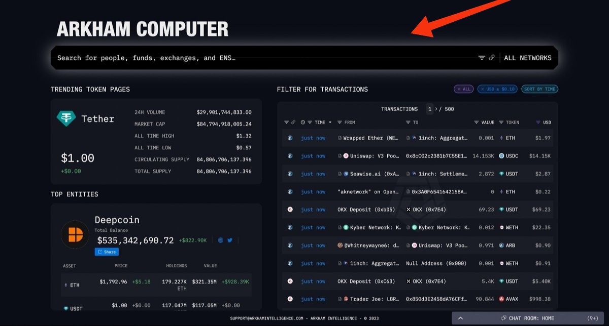Click Kyber Network icon in FROM column

click(x=346, y=228)
